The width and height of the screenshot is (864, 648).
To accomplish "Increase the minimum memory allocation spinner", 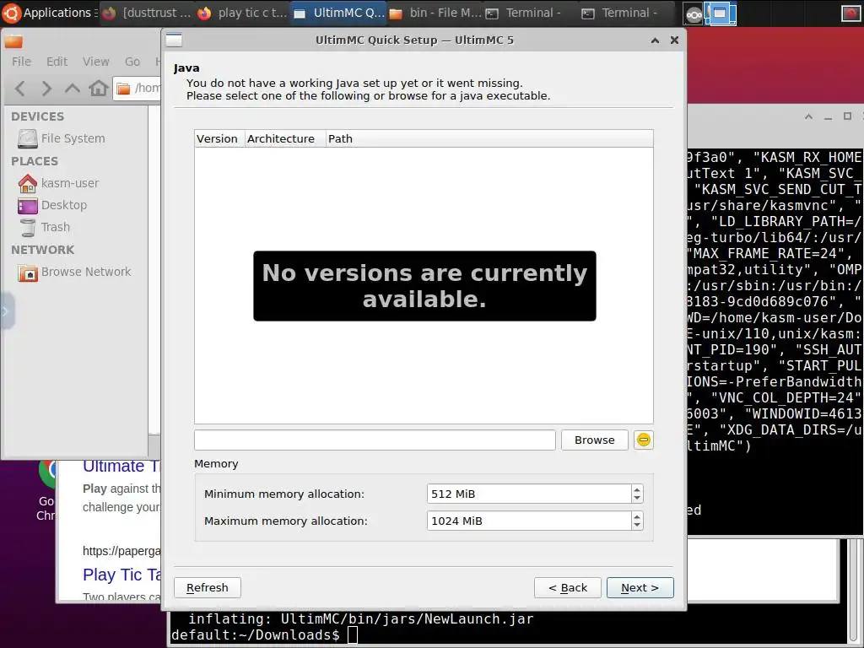I will 637,489.
